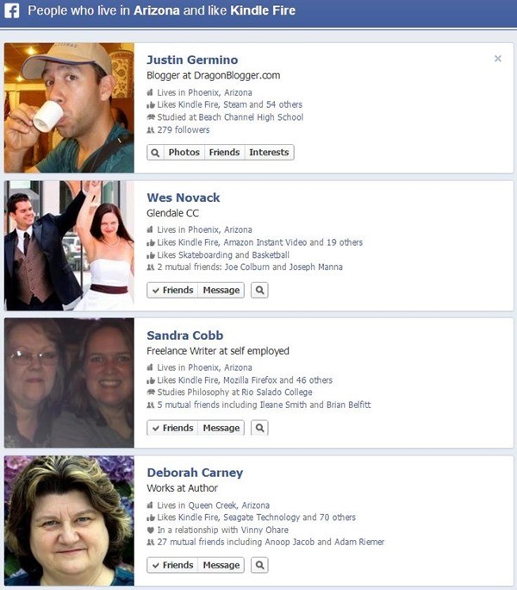Open Justin Germino's Friends list

[x=225, y=153]
